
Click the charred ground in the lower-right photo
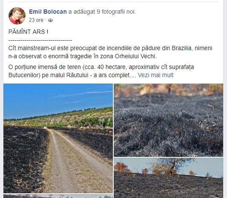click(168, 186)
